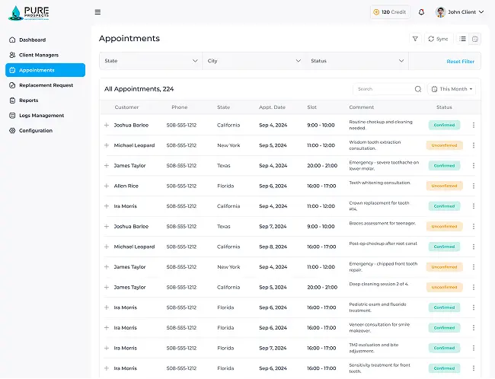Click the search magnifier icon

click(418, 89)
